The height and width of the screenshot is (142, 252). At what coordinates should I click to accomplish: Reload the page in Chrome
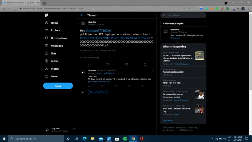click(14, 8)
